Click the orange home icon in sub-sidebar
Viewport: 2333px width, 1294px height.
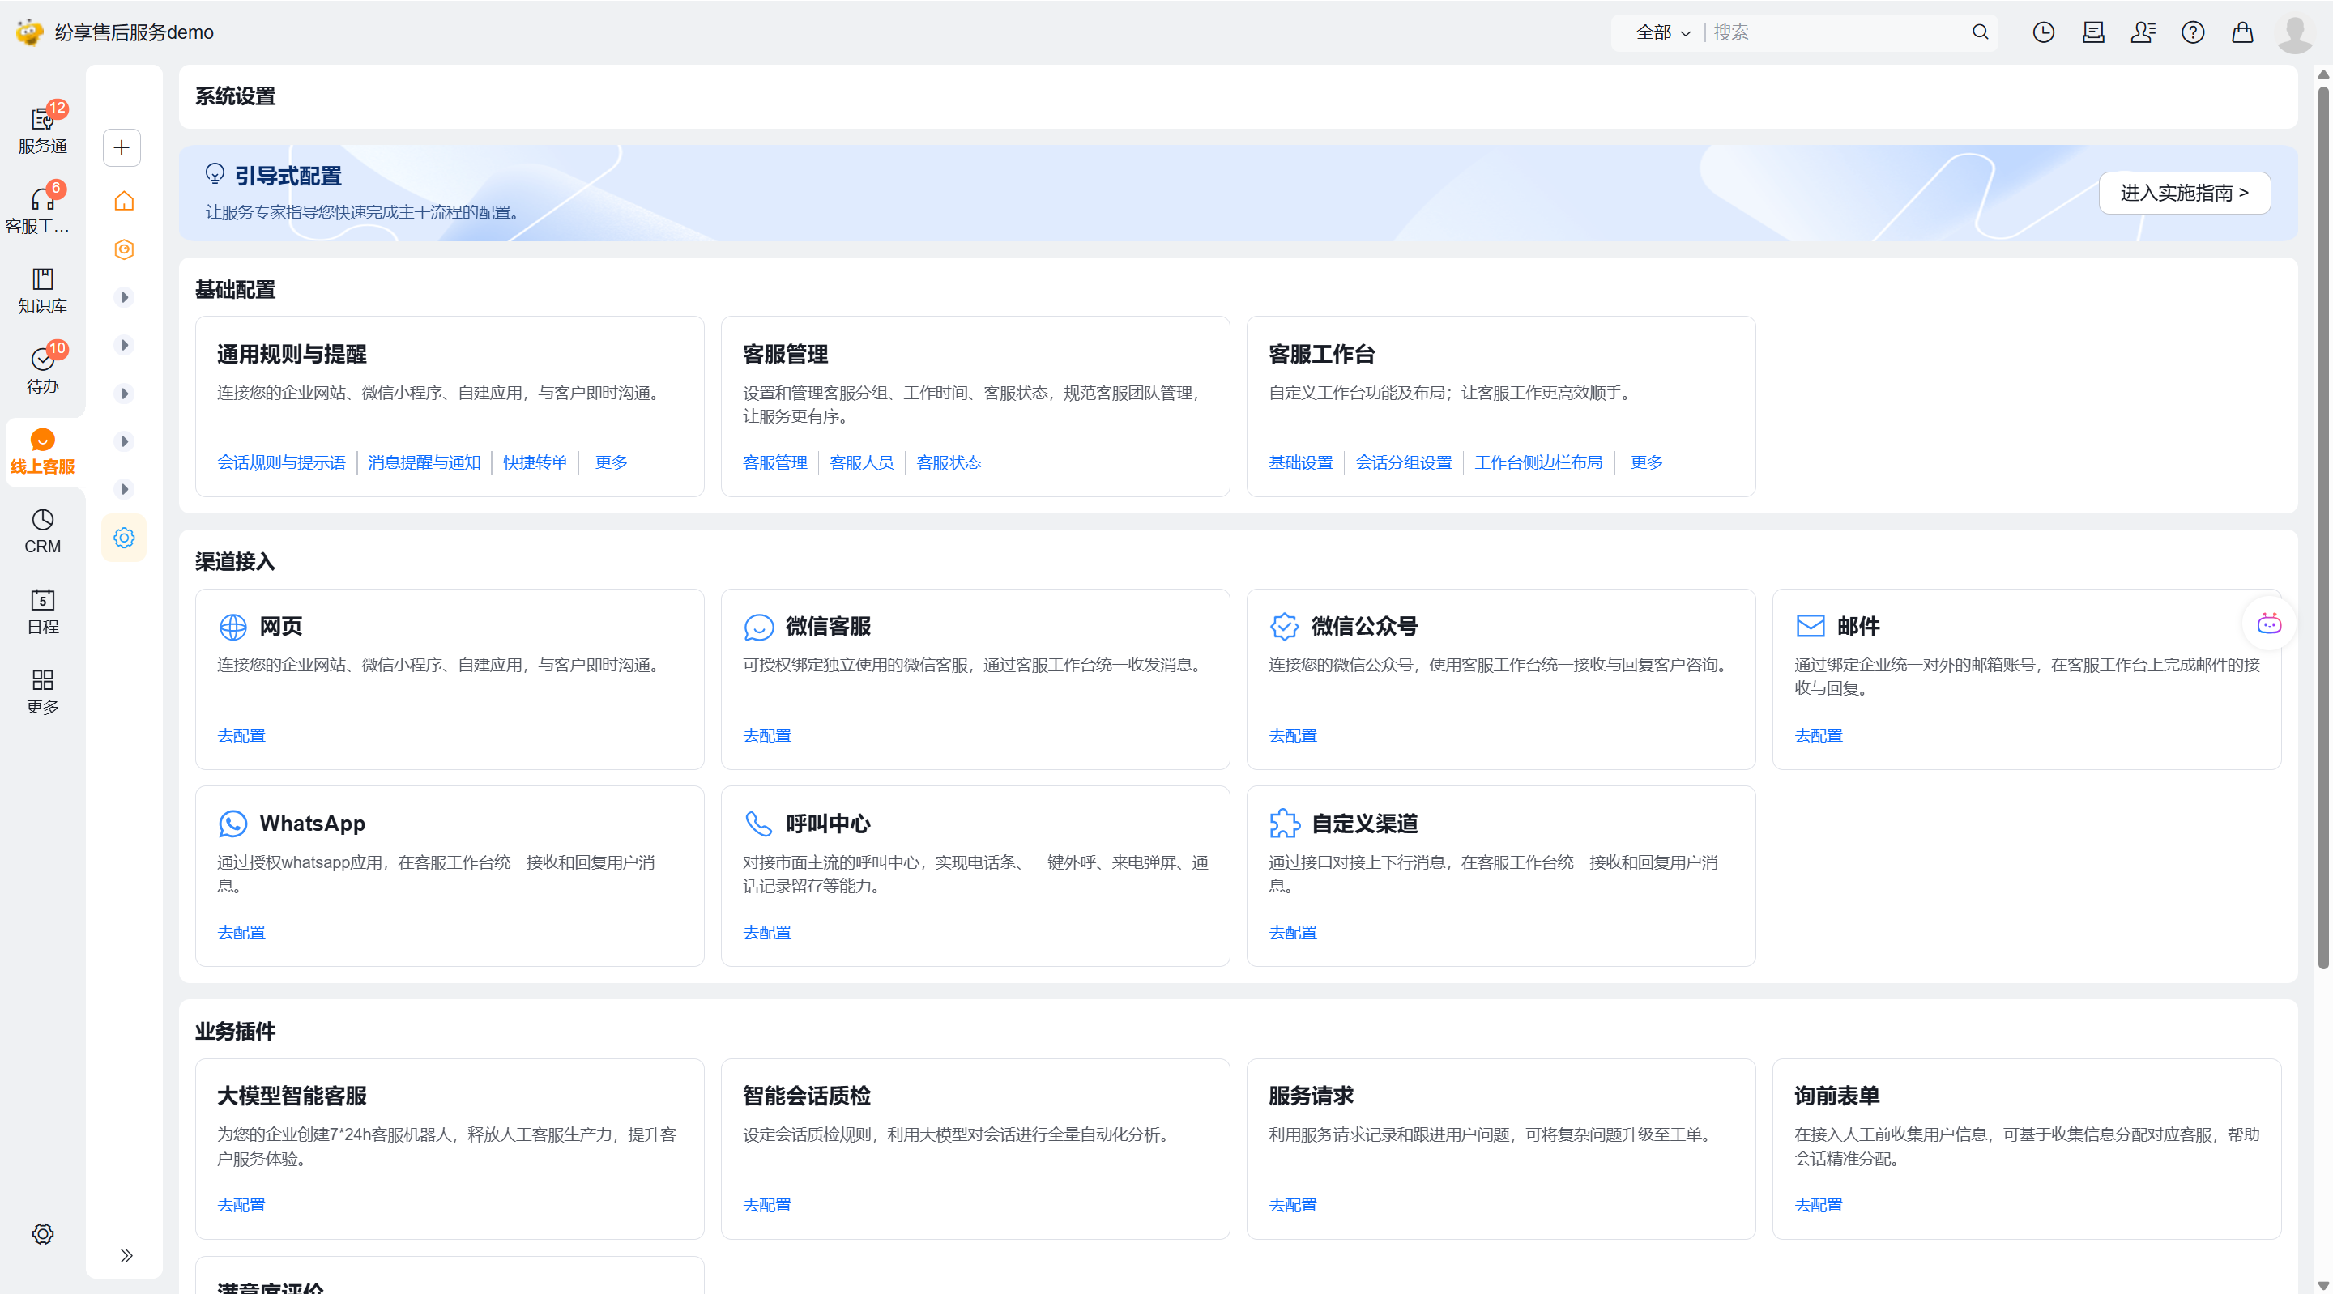point(124,201)
